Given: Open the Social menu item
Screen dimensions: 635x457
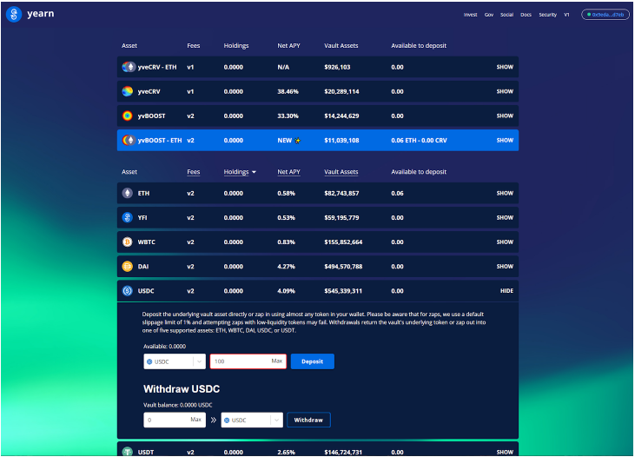Looking at the screenshot, I should click(506, 15).
